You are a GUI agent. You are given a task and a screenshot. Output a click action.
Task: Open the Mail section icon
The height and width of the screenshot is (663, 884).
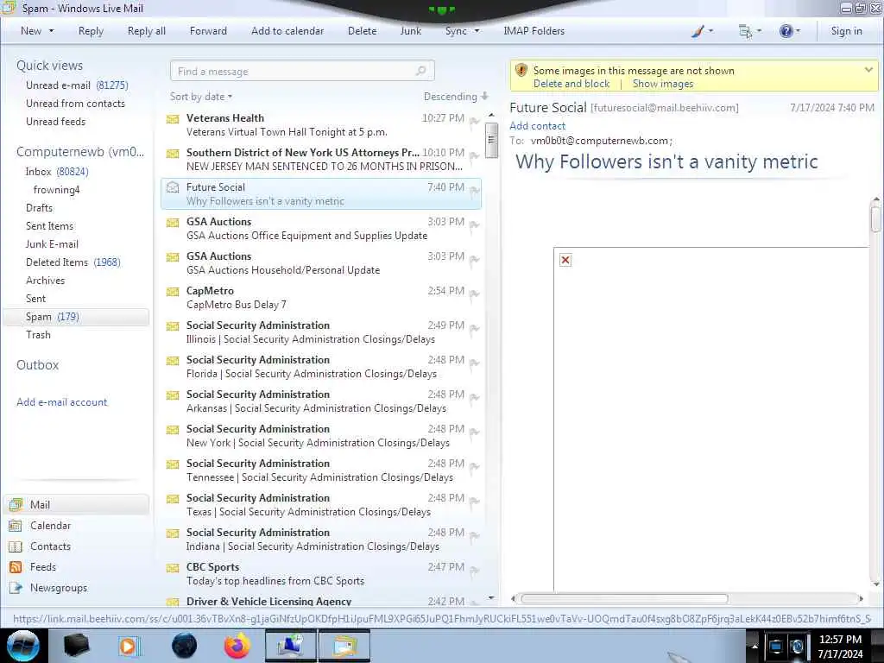pyautogui.click(x=16, y=504)
